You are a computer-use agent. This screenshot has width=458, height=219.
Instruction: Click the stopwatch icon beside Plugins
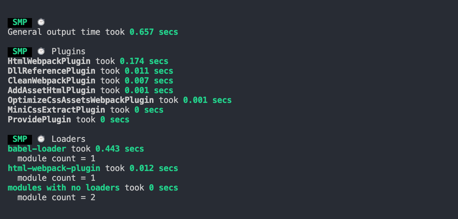click(x=41, y=51)
